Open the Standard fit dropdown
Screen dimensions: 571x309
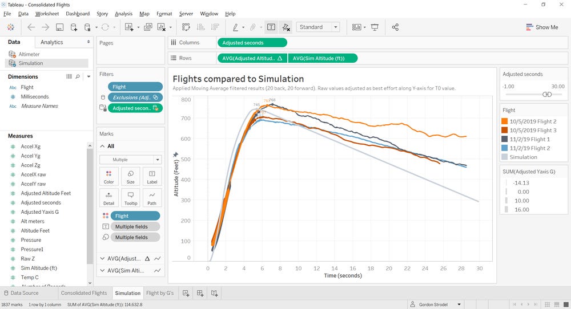tap(318, 27)
